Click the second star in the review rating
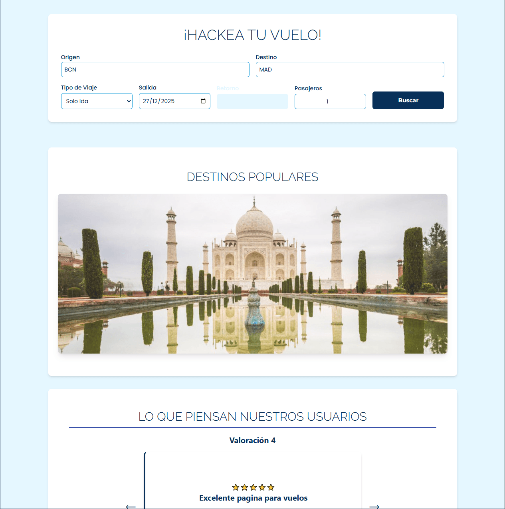 pyautogui.click(x=244, y=487)
